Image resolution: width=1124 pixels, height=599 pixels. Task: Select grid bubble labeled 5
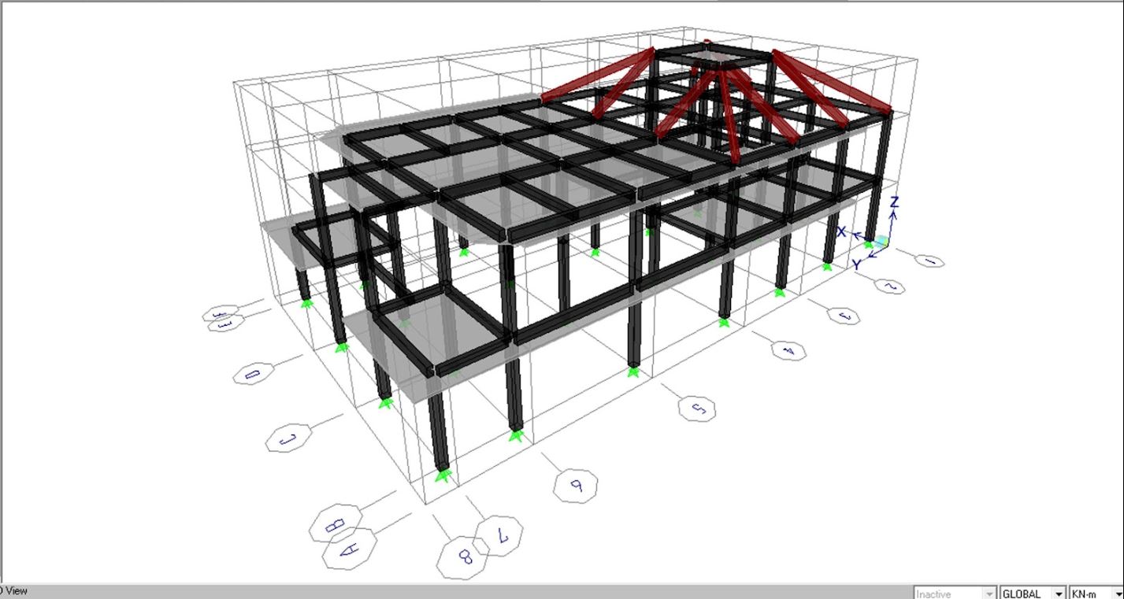(698, 408)
